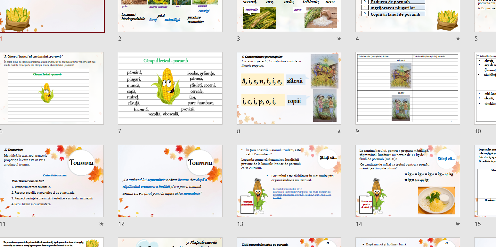
Task: Select slide 4 listing Pădurea de porumb
Action: point(408,16)
